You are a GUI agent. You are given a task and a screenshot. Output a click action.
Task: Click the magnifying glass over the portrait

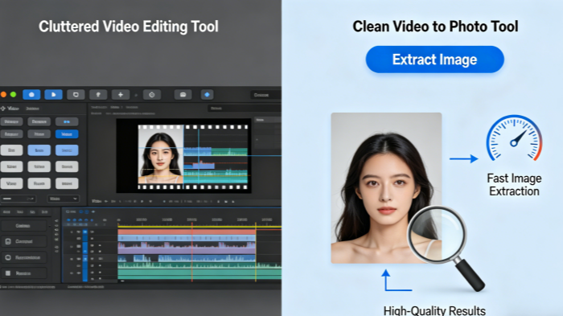[x=446, y=248]
